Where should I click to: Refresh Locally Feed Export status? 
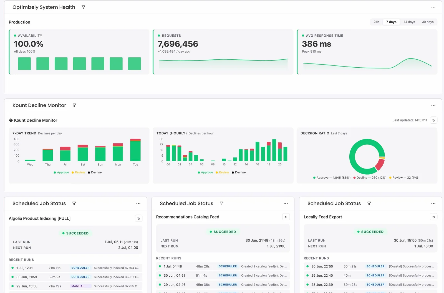[x=433, y=217]
